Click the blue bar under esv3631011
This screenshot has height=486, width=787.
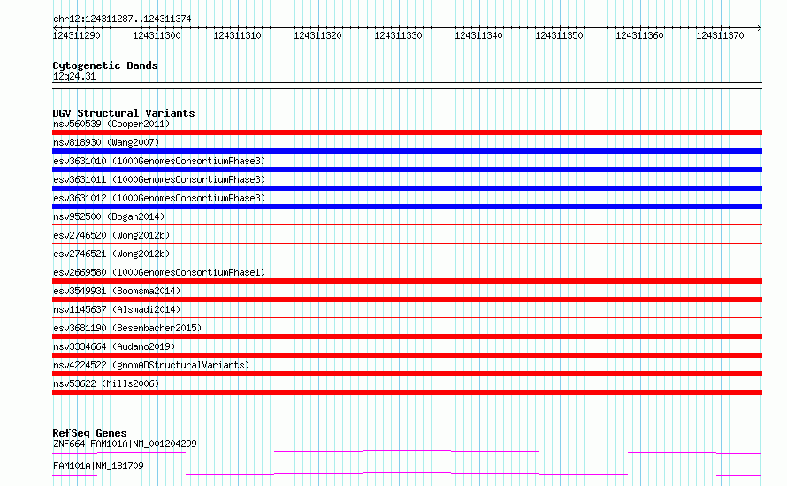(x=407, y=188)
